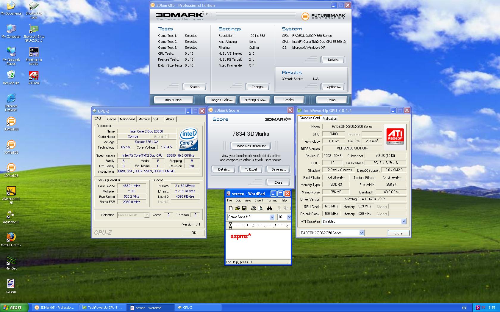Viewport: 500px width, 312px height.
Task: Click the Demo... button in 3DMark05
Action: pyautogui.click(x=332, y=100)
